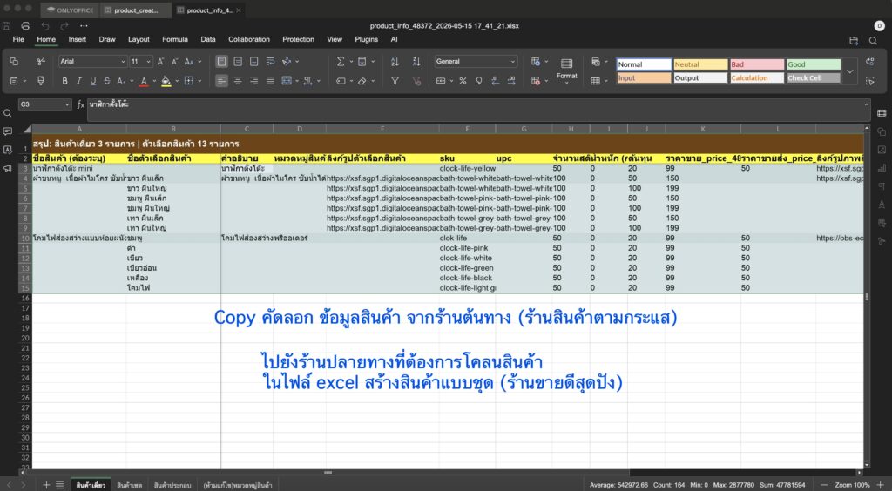The height and width of the screenshot is (491, 892).
Task: Click the Find magnifier icon at top right
Action: tap(873, 40)
